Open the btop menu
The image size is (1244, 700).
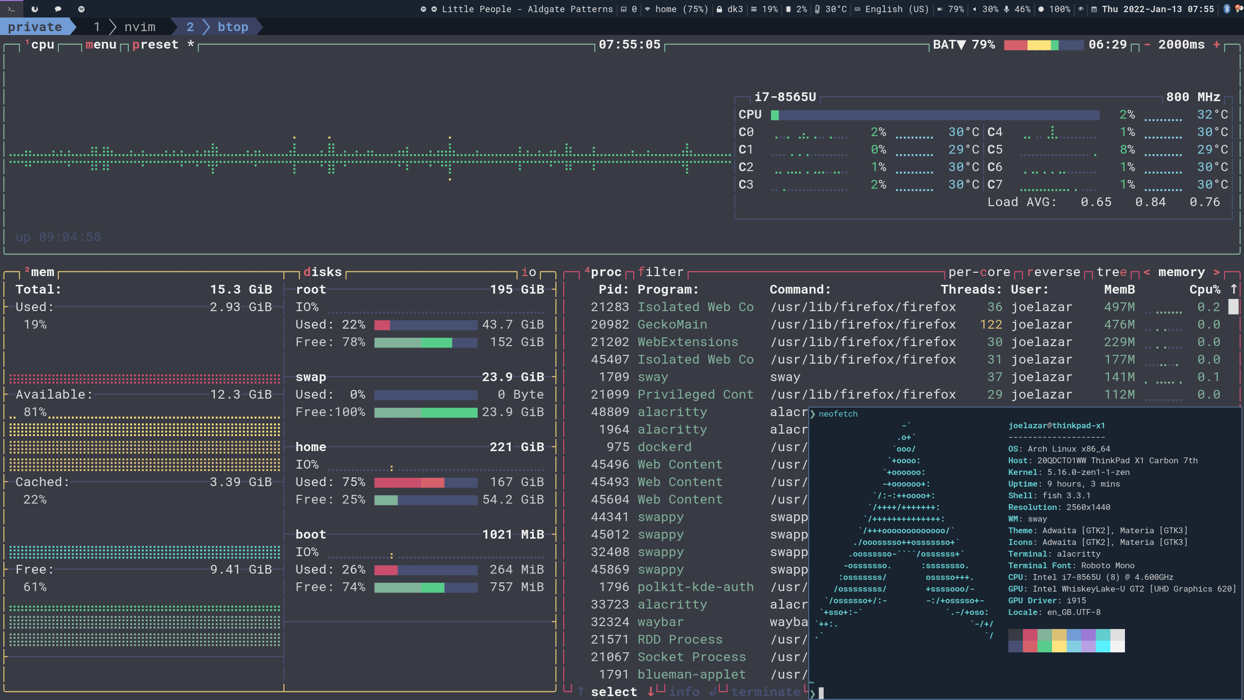(101, 45)
